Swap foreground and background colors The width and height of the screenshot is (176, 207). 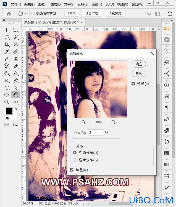[16, 109]
